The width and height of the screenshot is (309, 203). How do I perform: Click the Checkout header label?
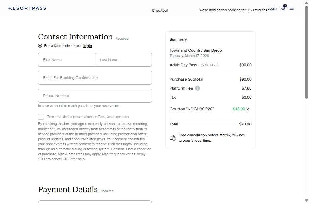(160, 10)
